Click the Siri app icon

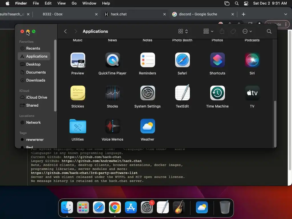click(x=252, y=60)
